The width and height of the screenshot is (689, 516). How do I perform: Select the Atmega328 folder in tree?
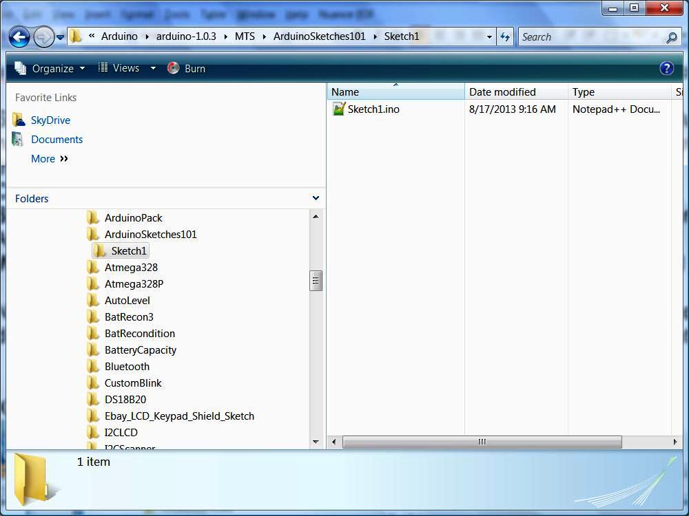[131, 267]
